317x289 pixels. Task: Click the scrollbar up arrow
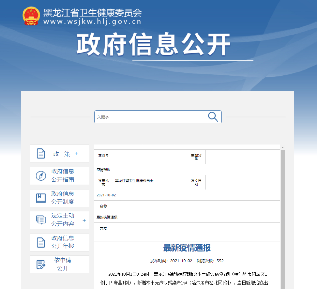tap(282, 148)
